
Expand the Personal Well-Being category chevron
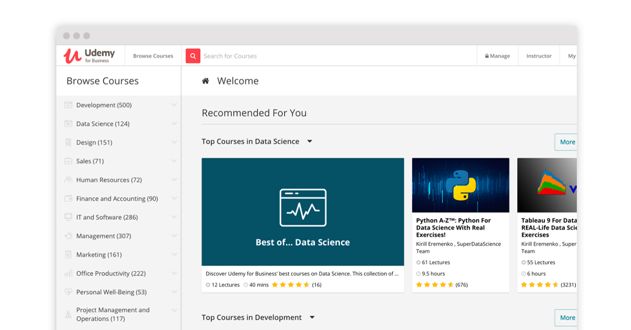point(174,292)
